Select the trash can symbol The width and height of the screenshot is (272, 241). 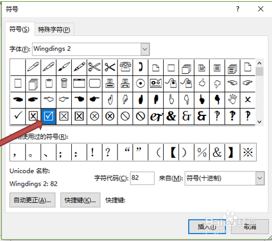64,83
